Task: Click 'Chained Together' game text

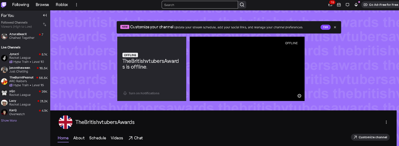Action: pos(22,38)
